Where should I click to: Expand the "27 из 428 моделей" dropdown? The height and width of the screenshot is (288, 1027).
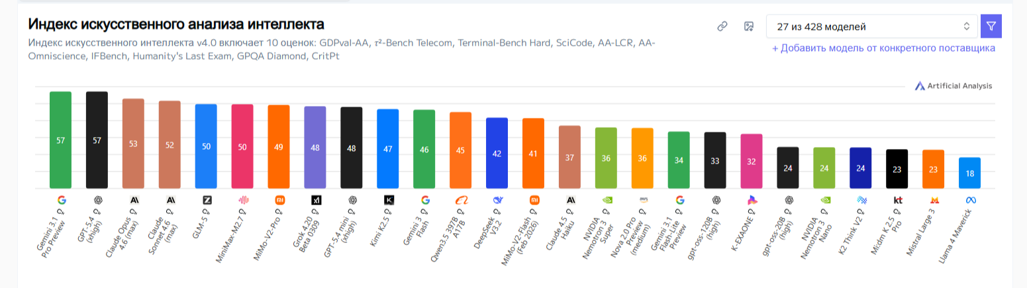873,26
